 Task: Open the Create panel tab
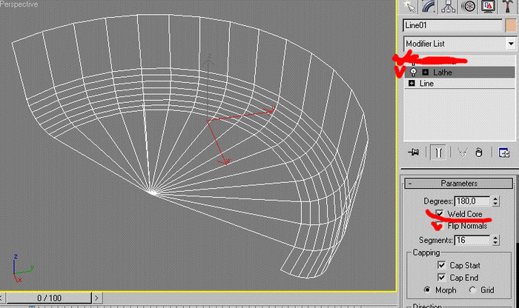click(409, 7)
